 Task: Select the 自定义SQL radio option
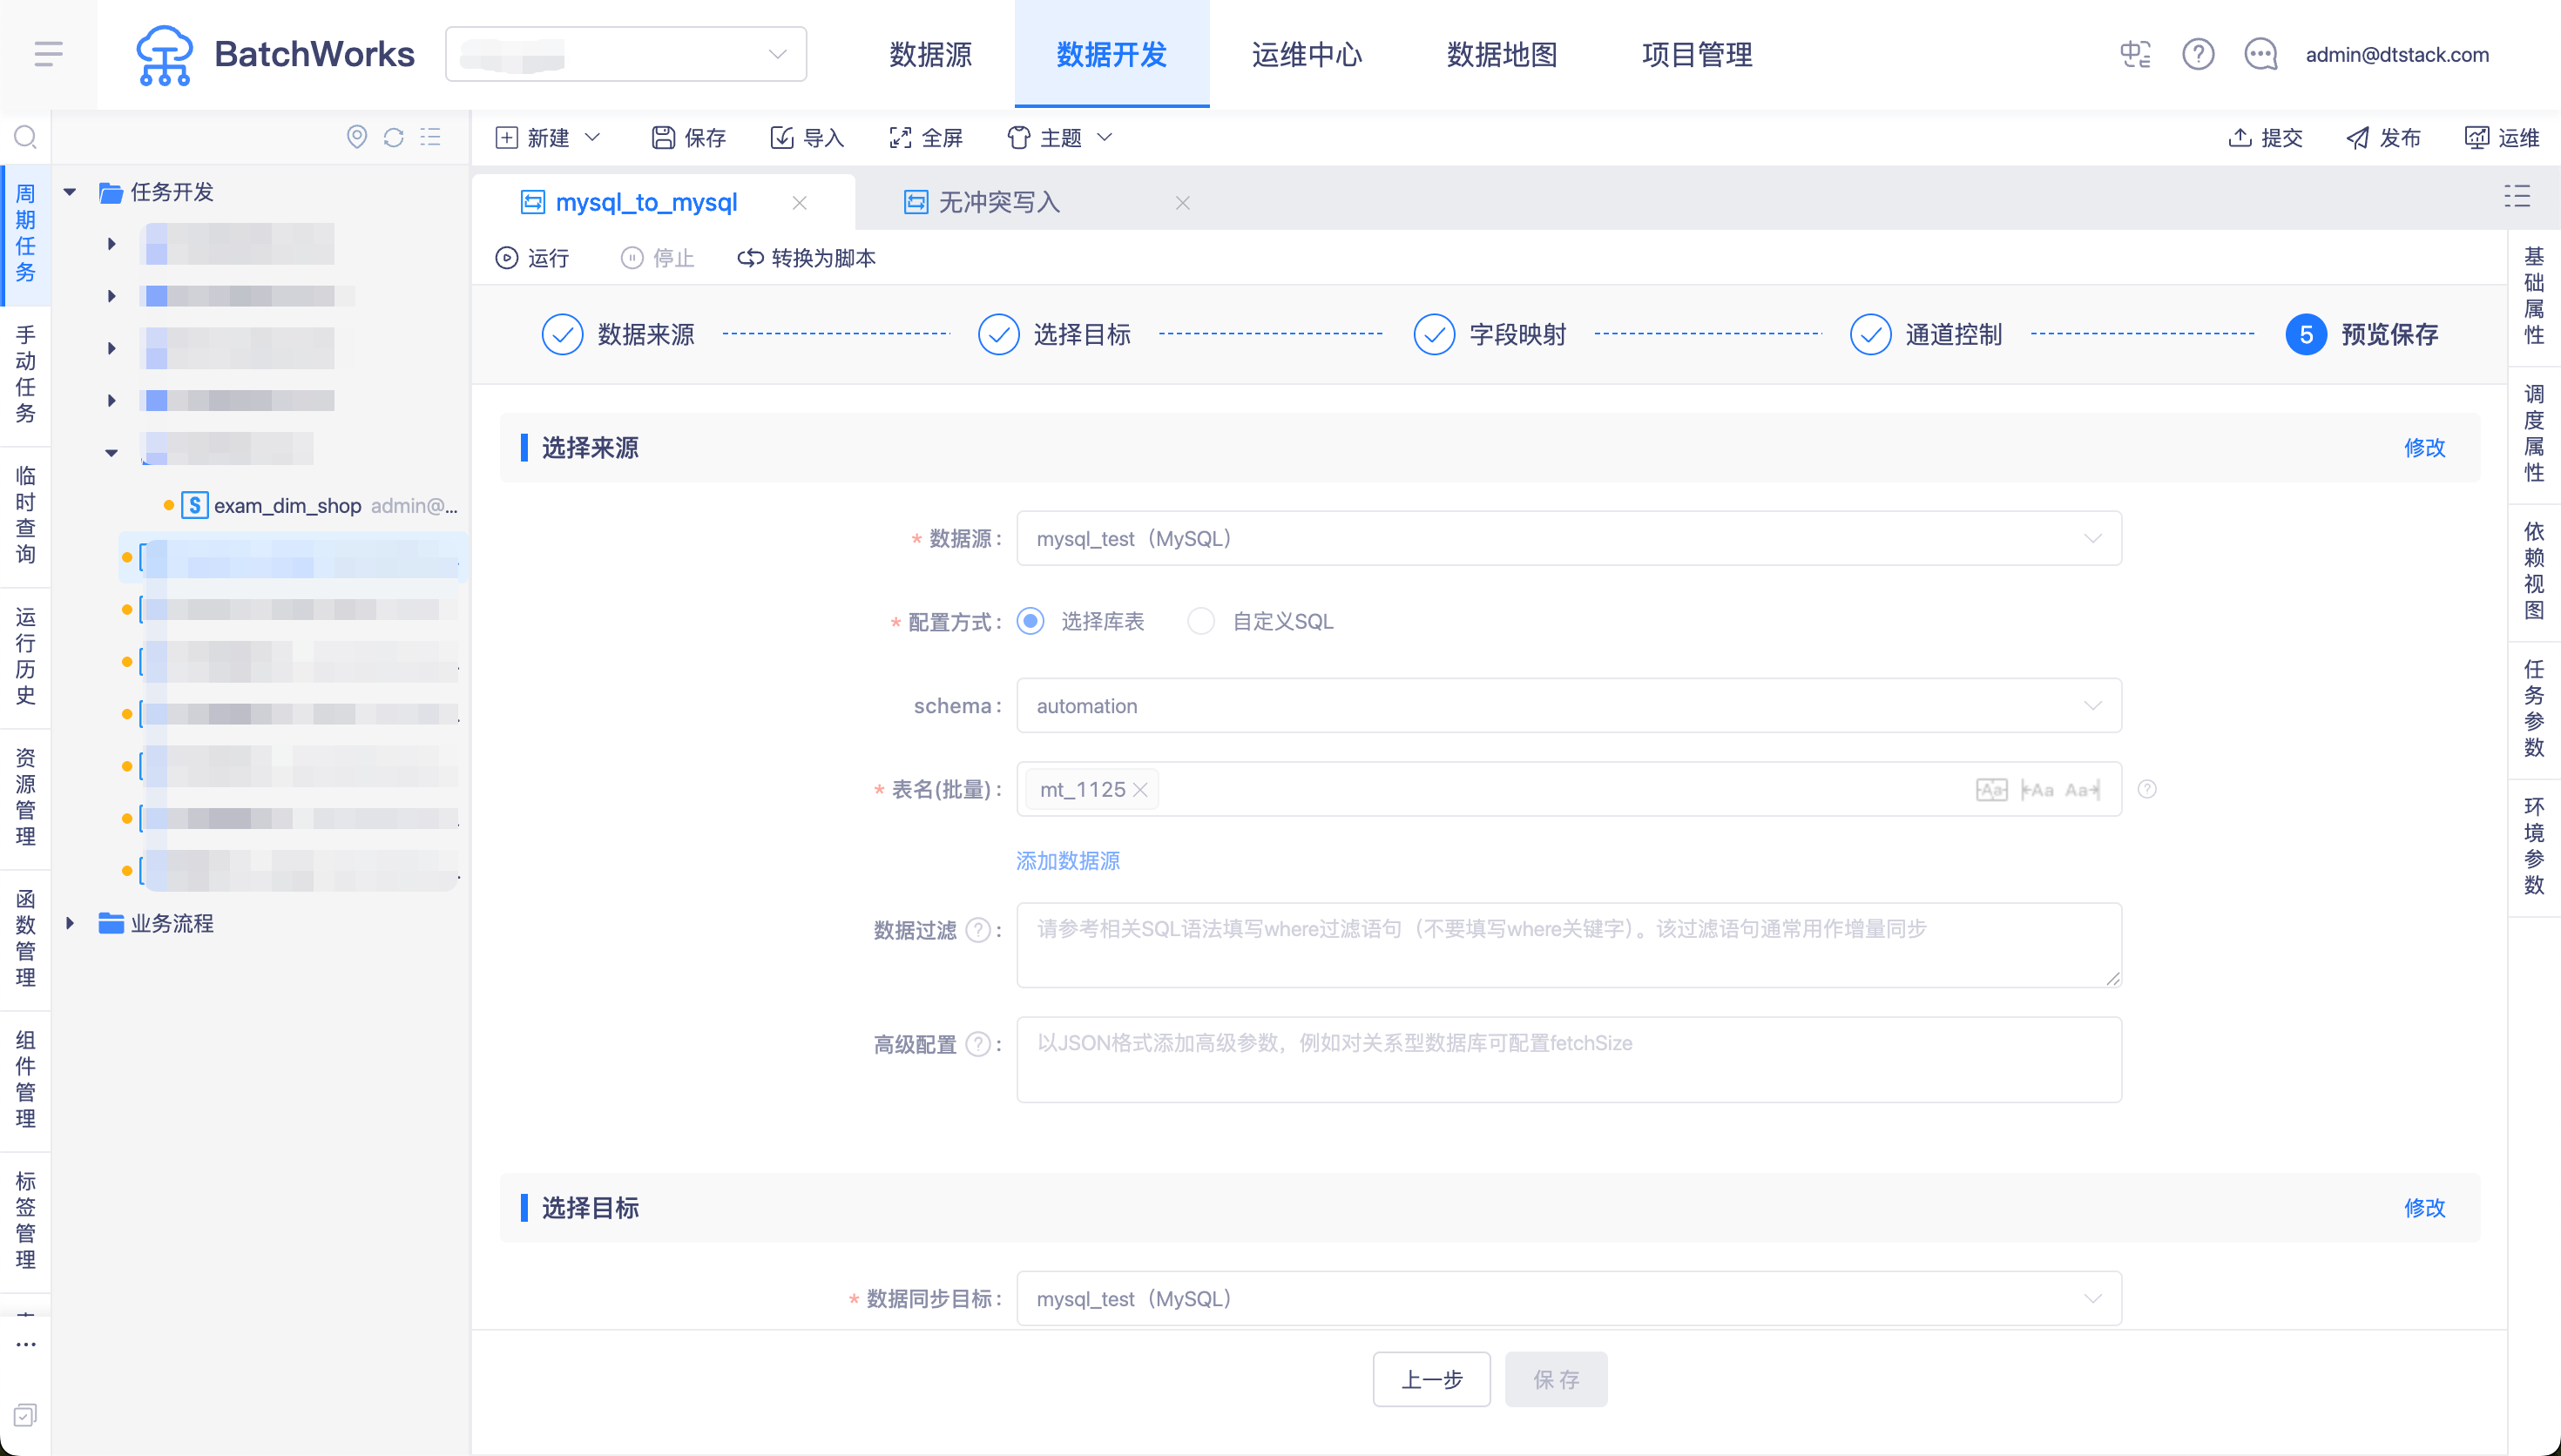[1201, 621]
